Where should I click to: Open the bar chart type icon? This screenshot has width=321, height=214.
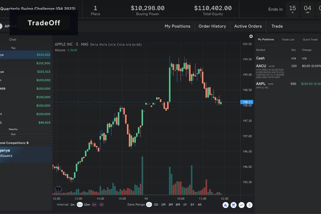[x=226, y=205]
